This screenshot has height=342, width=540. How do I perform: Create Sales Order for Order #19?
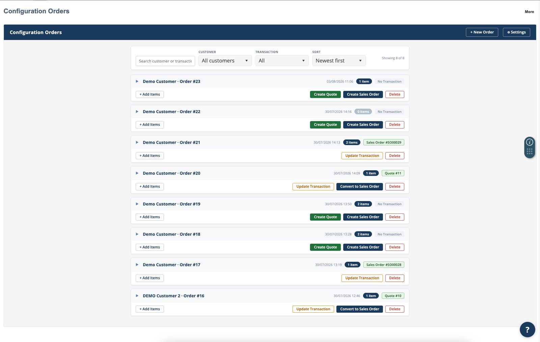coord(363,217)
